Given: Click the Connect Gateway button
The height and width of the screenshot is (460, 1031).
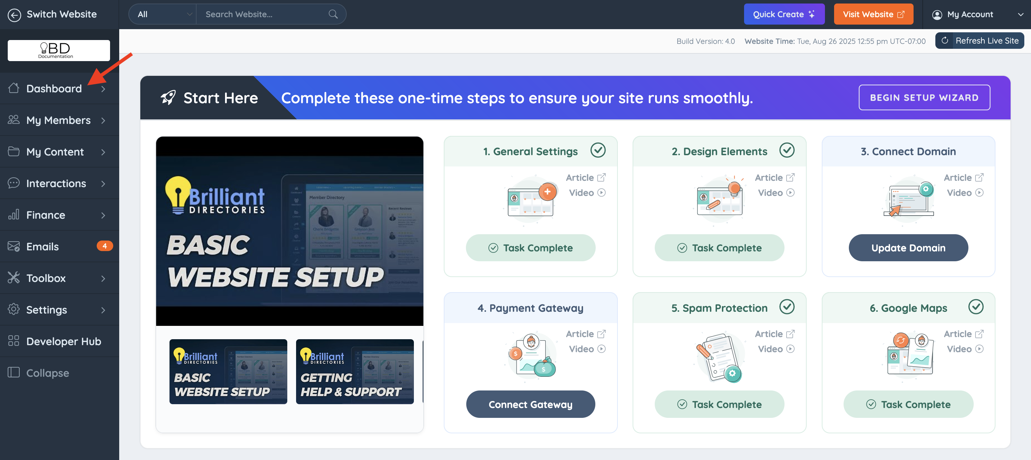Looking at the screenshot, I should pos(530,405).
